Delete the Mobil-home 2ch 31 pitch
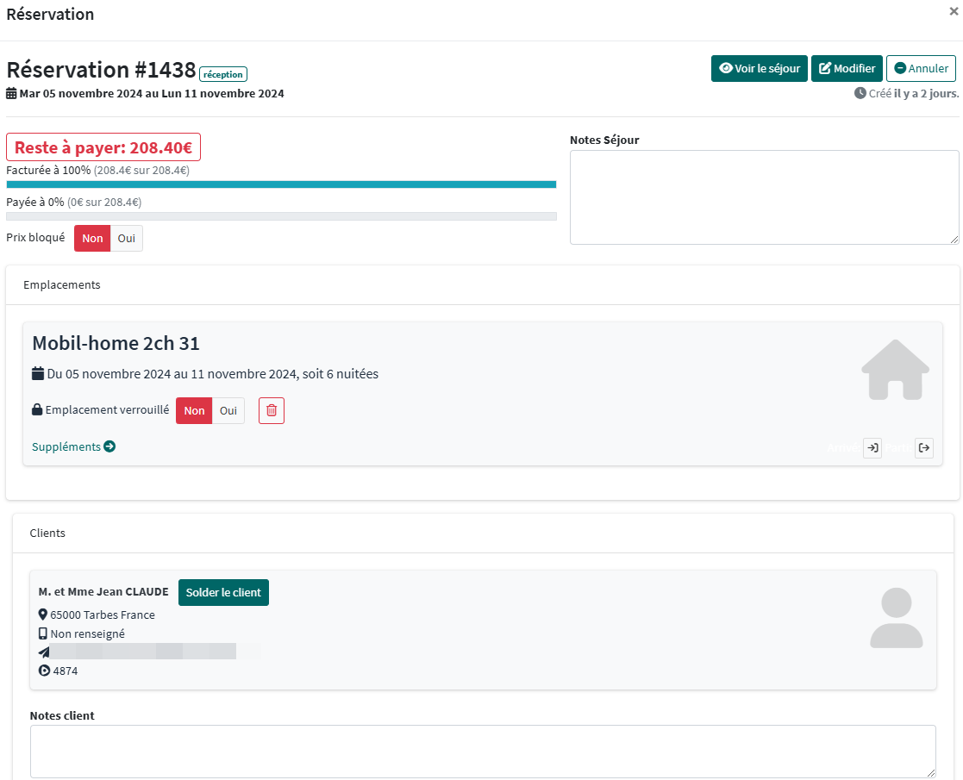 point(272,411)
